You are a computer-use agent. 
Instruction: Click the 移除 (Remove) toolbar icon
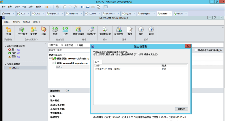44,31
